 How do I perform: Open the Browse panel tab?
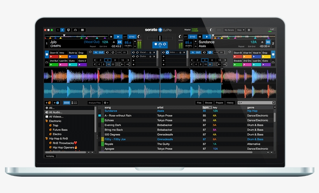(209, 103)
